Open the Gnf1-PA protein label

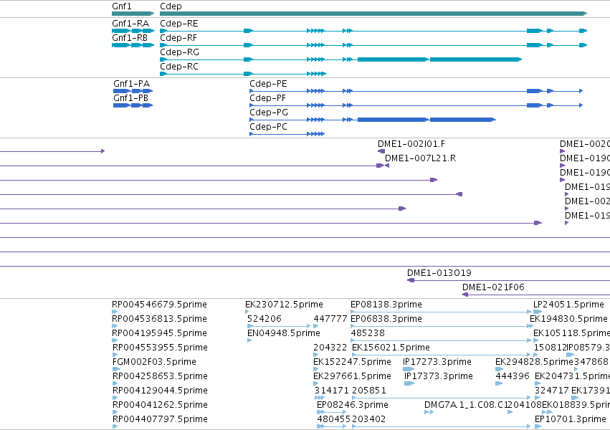coord(131,84)
